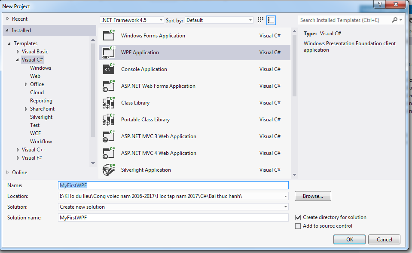Toggle Create directory for solution checkbox
This screenshot has height=253, width=412.
[298, 217]
